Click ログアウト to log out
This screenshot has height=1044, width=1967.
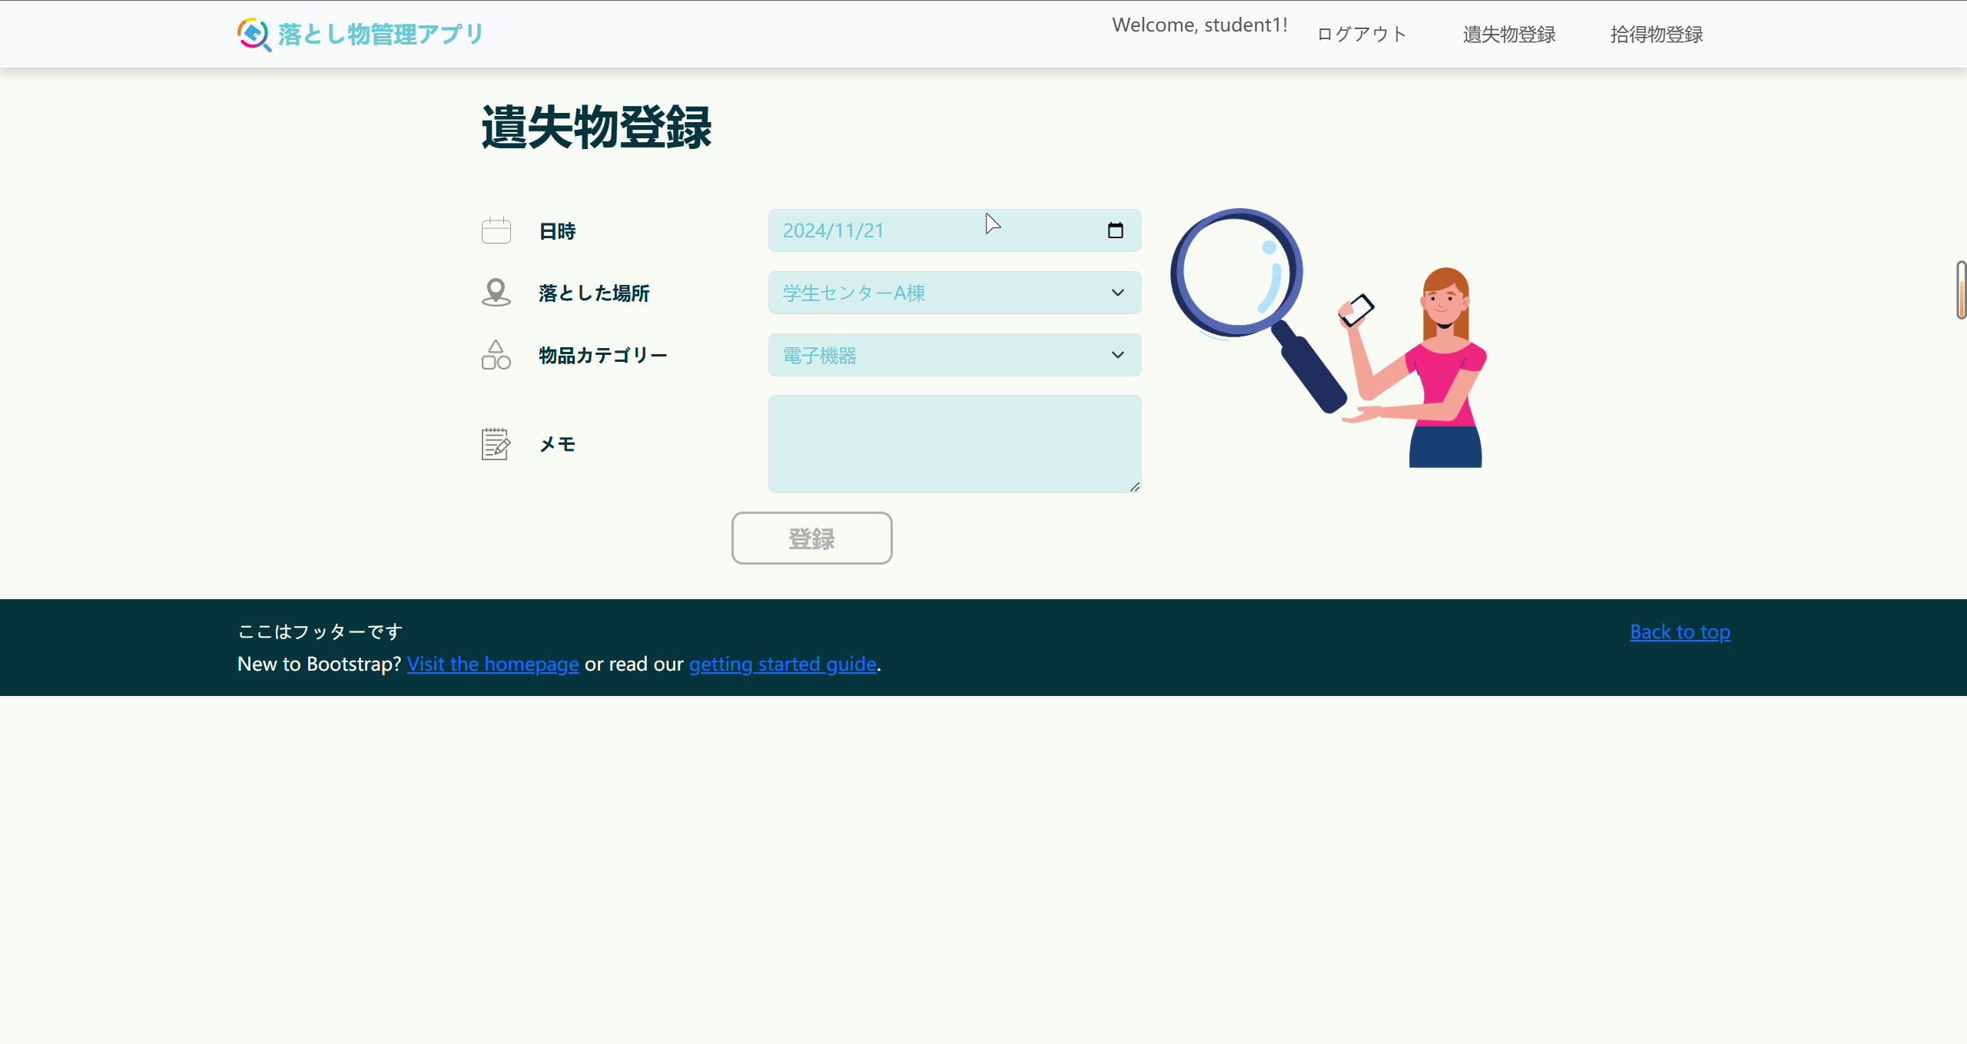[x=1361, y=35]
